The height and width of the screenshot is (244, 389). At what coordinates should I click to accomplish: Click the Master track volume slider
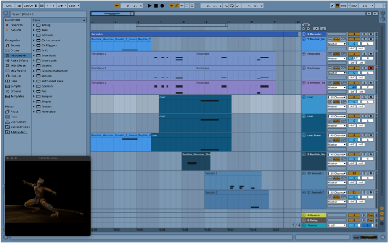pyautogui.click(x=354, y=225)
